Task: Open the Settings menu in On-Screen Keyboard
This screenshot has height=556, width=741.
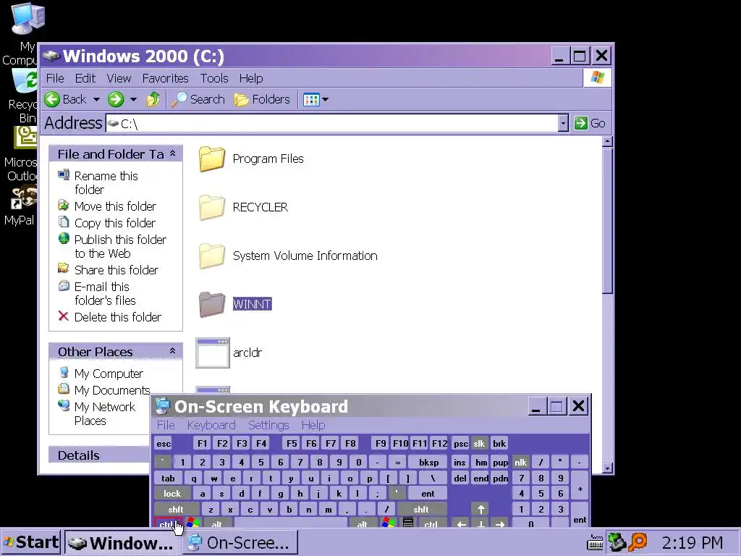Action: (x=268, y=425)
